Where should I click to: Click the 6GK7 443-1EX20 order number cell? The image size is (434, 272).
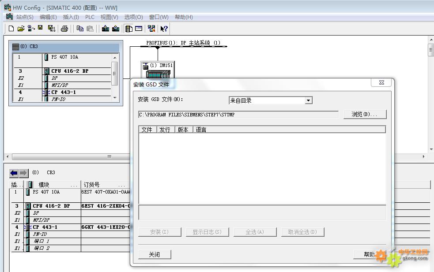(x=106, y=227)
